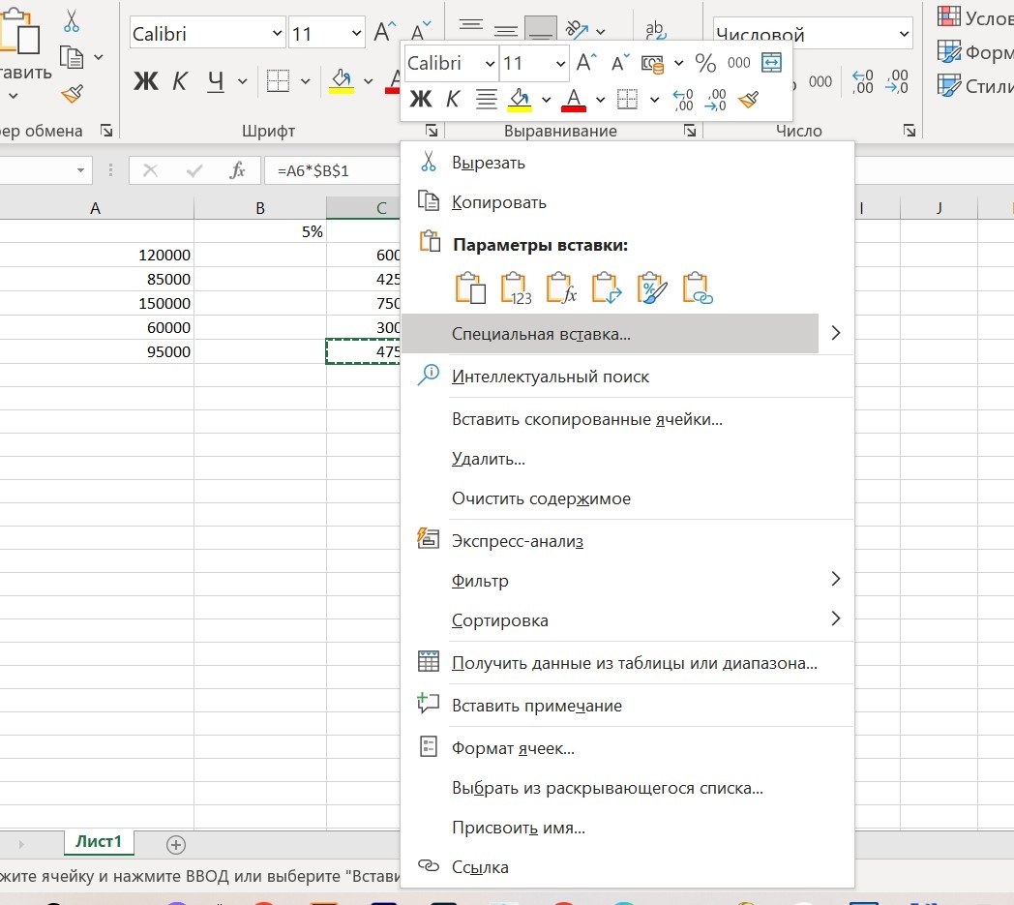Select column A header
Screen dimensions: 1014x905
point(96,208)
